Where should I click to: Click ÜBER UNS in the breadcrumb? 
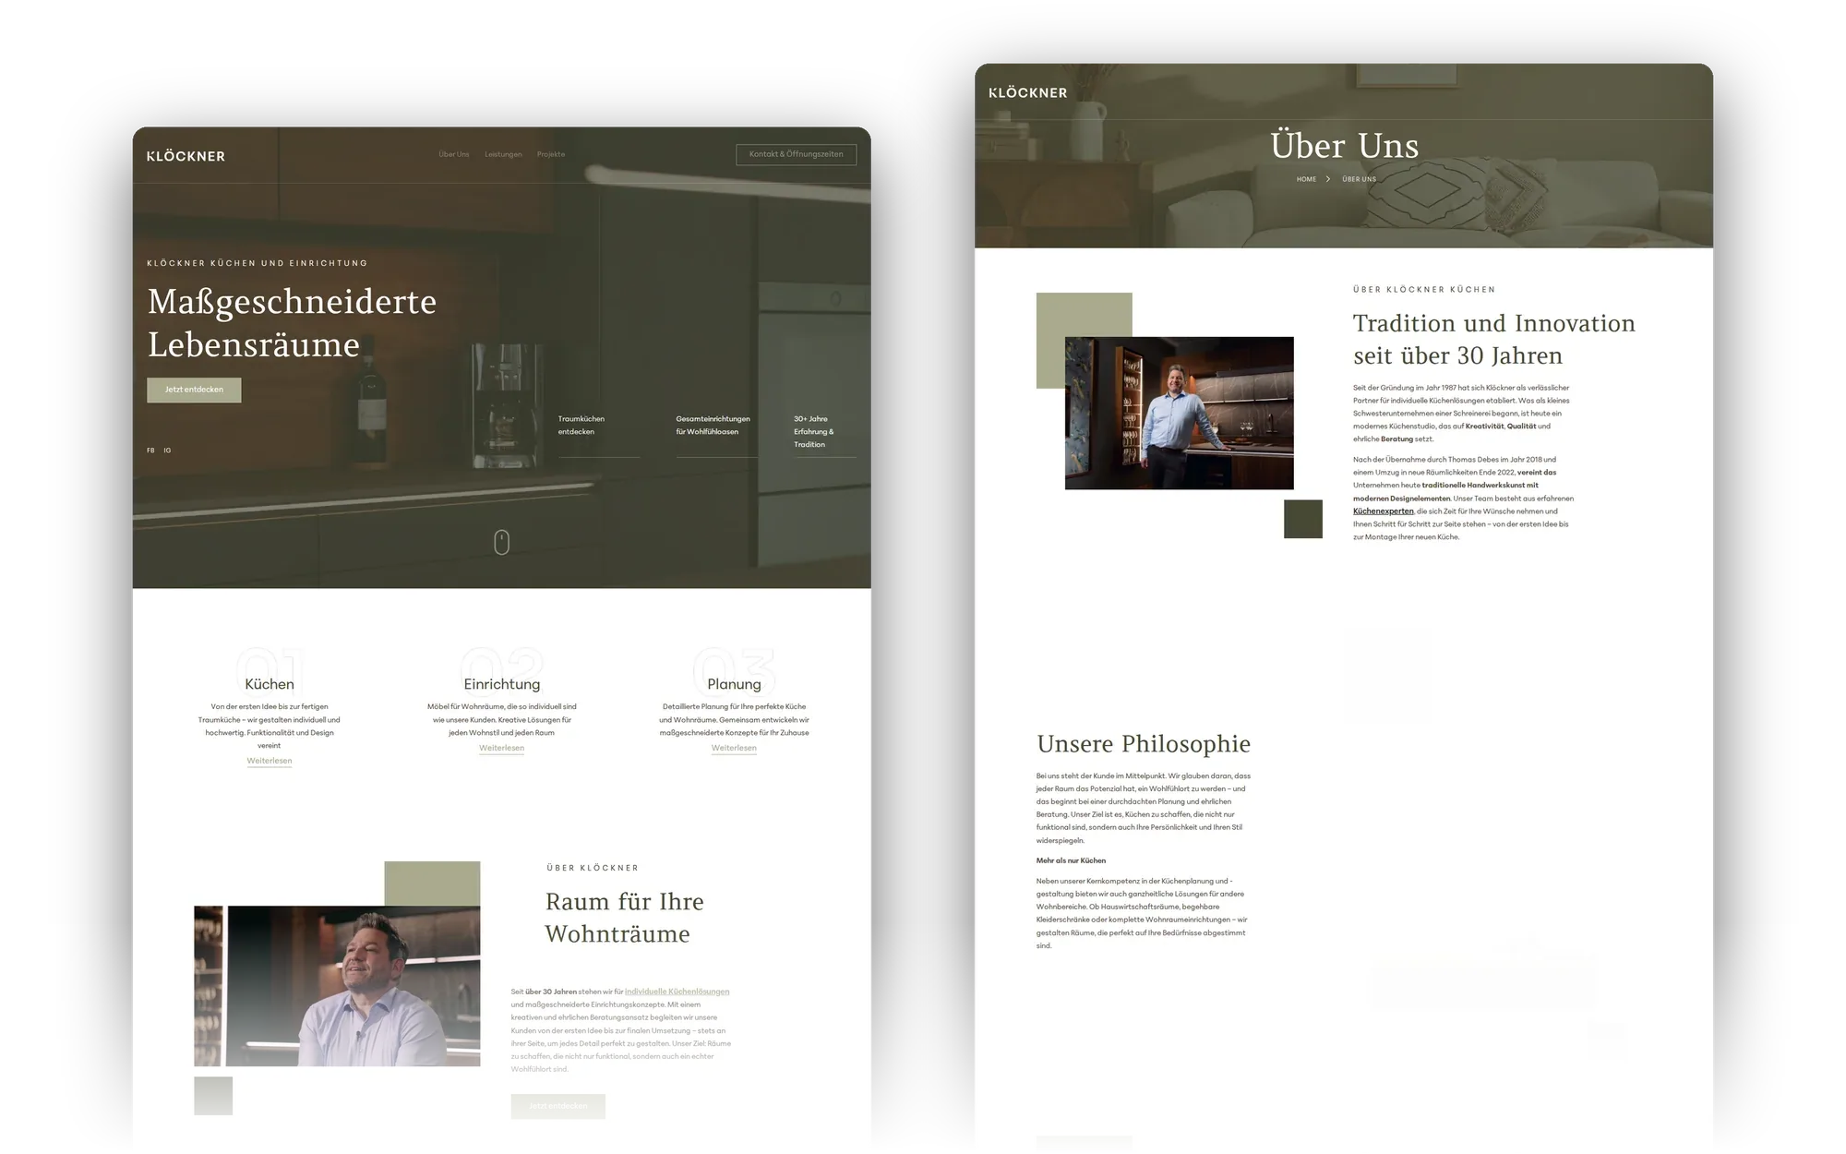[x=1359, y=179]
